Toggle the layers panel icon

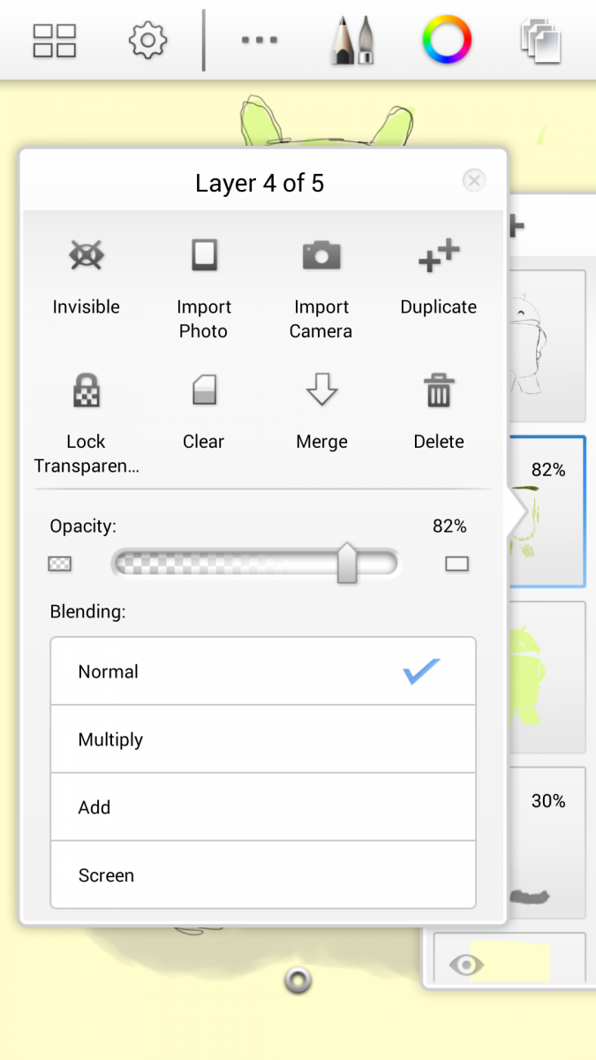point(541,41)
